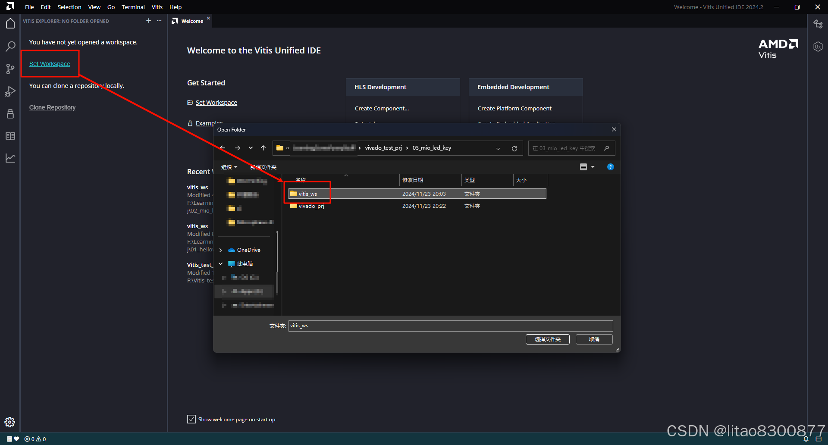Open the Run and Debug view

click(x=10, y=91)
